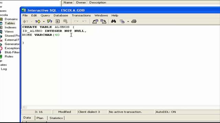Open Find with the binoculars icon
220x123 pixels.
pos(113,21)
